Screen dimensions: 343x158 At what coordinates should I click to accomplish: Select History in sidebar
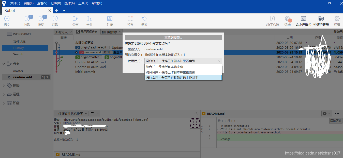tap(25, 48)
